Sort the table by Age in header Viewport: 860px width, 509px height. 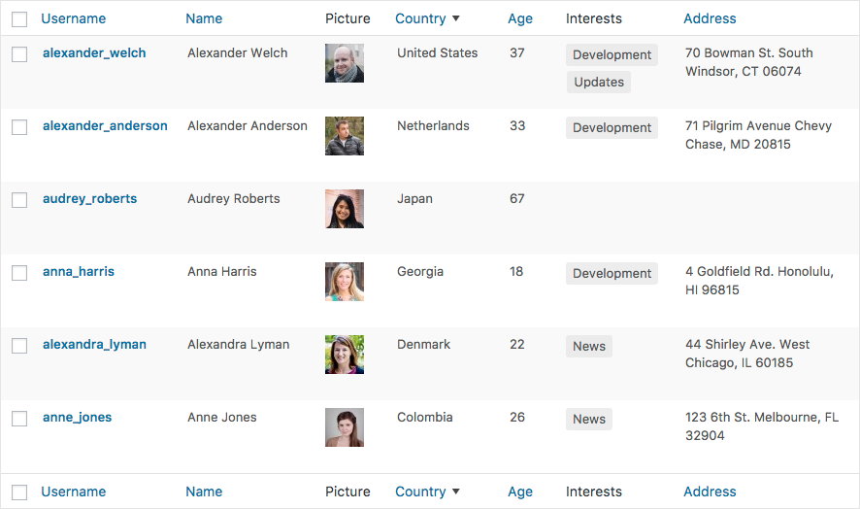(x=520, y=18)
